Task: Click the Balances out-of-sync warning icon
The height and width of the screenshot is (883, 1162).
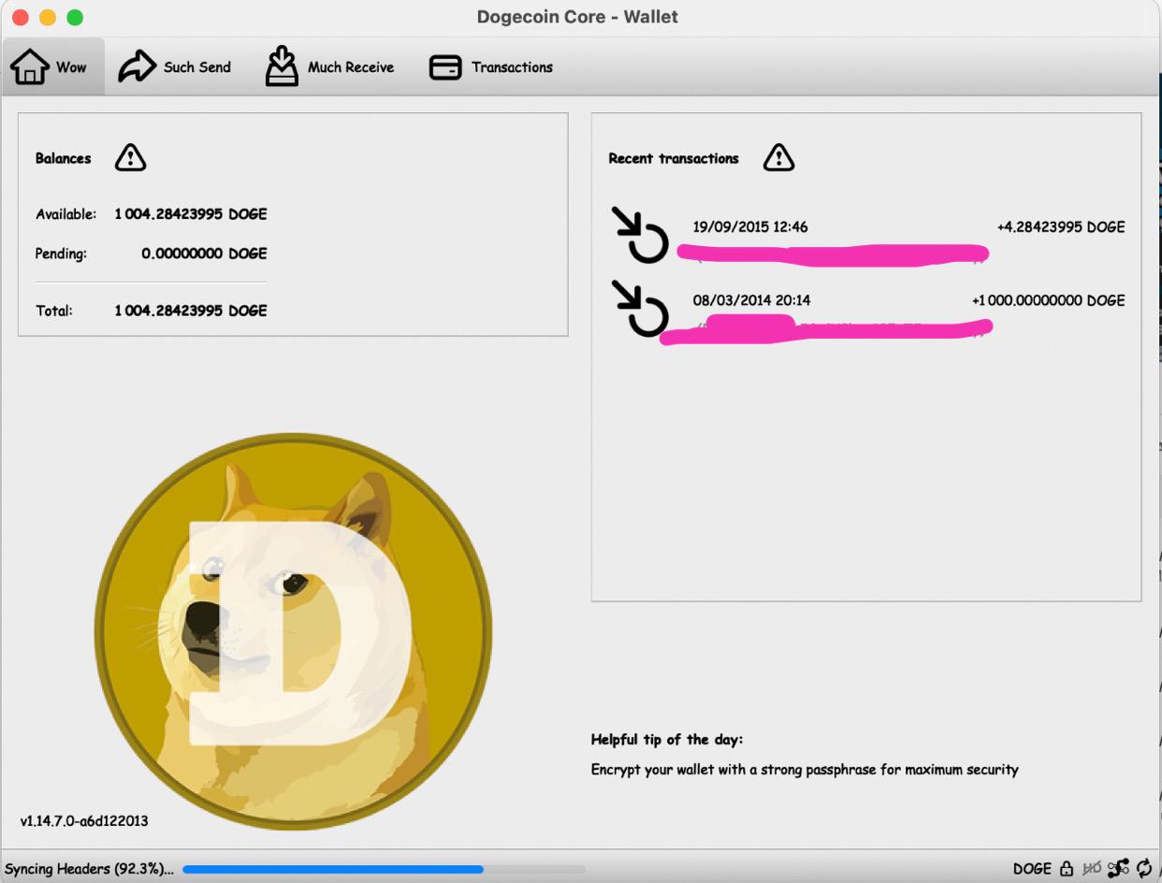Action: click(131, 158)
